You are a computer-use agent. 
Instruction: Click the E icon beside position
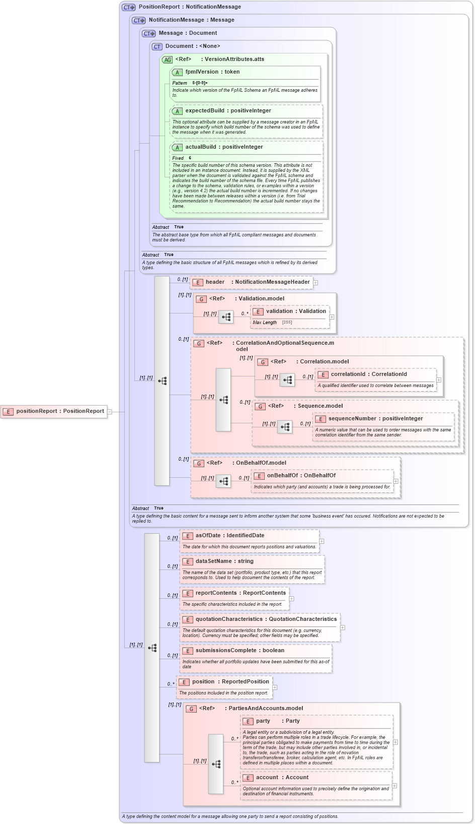[184, 682]
